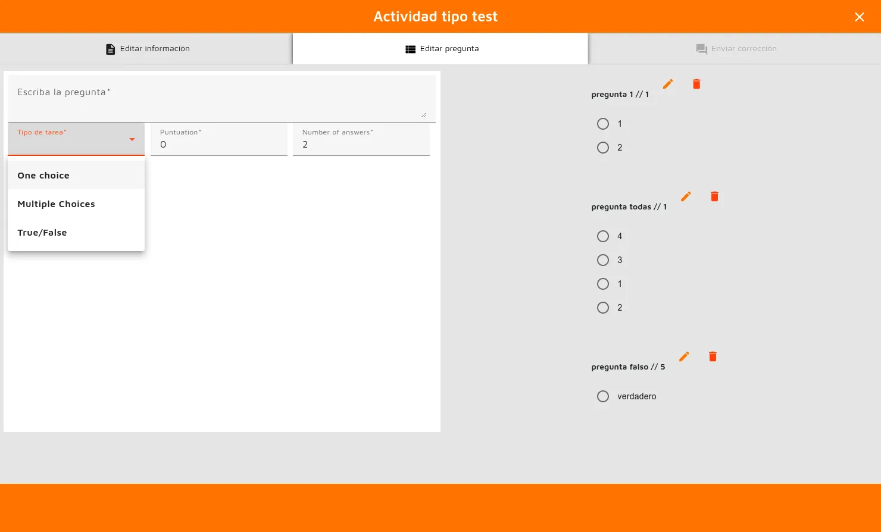
Task: Focus the Number of answers field
Action: [x=361, y=145]
